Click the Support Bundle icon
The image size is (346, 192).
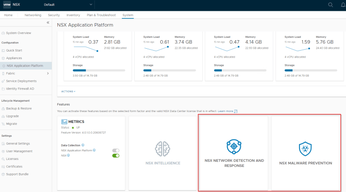point(3,175)
